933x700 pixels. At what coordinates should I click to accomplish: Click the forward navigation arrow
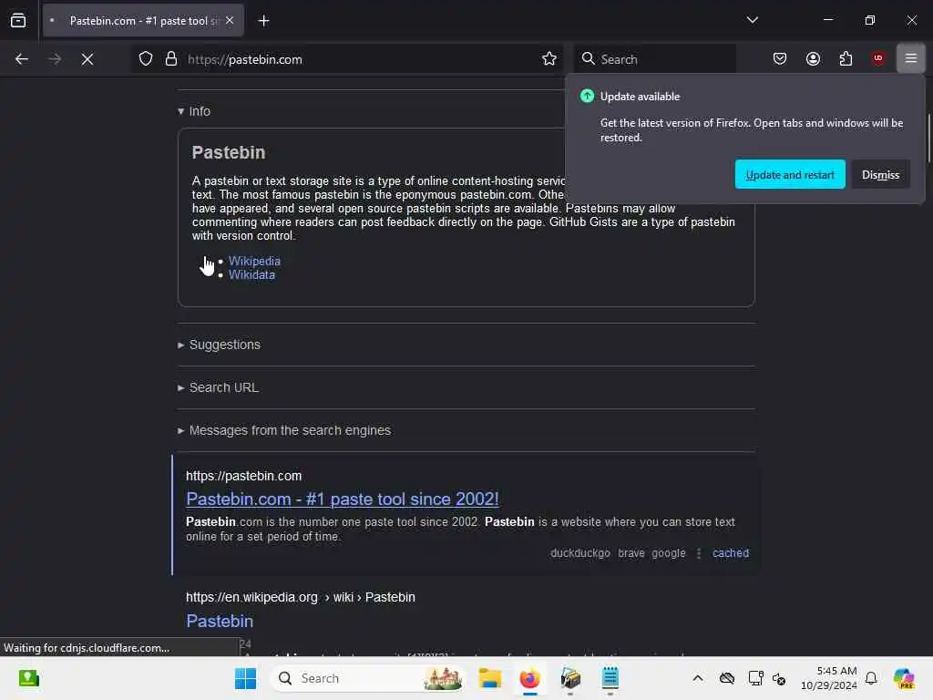tap(55, 59)
